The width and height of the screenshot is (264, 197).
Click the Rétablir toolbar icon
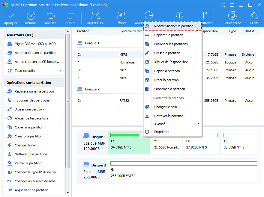pyautogui.click(x=31, y=16)
